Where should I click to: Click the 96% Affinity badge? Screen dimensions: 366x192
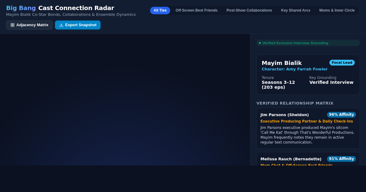(x=341, y=115)
